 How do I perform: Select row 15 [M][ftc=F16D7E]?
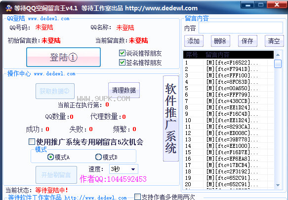[229, 152]
